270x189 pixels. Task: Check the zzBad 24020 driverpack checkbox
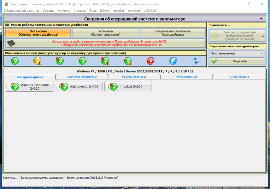coord(107,87)
